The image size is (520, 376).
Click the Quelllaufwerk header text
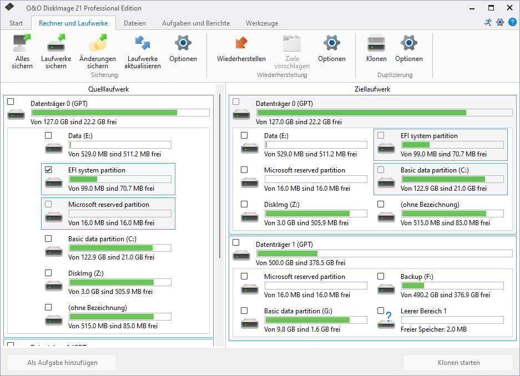pos(108,89)
